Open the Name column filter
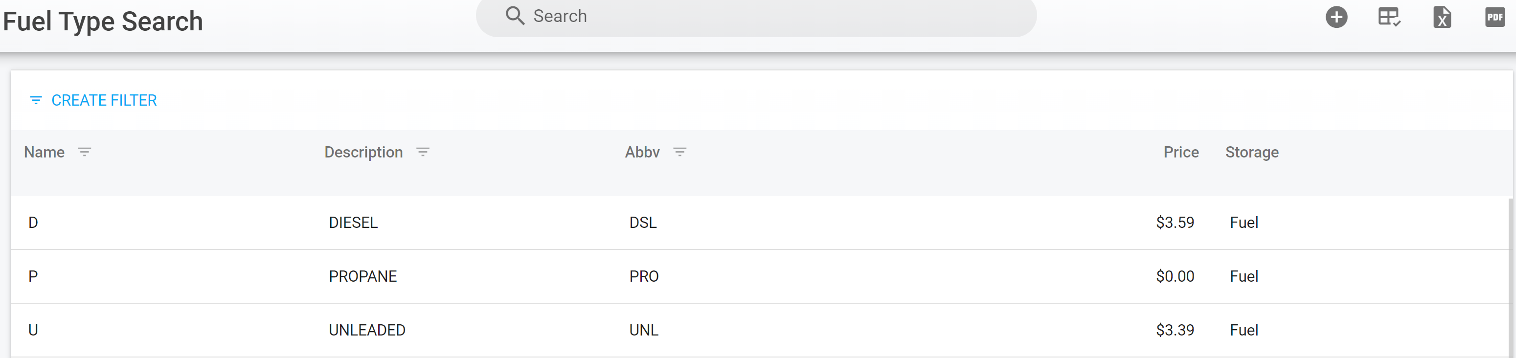This screenshot has height=358, width=1516. [85, 153]
